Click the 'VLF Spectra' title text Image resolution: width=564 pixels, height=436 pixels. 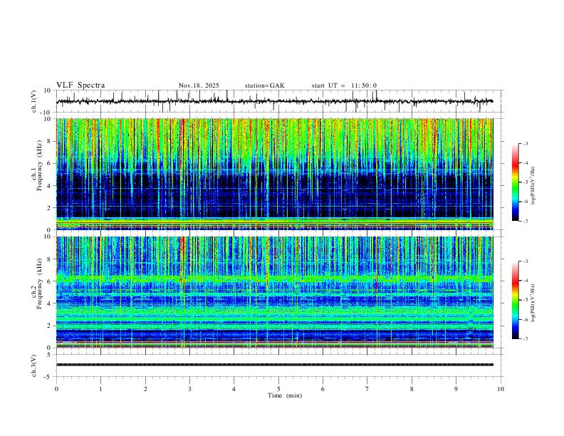(80, 85)
